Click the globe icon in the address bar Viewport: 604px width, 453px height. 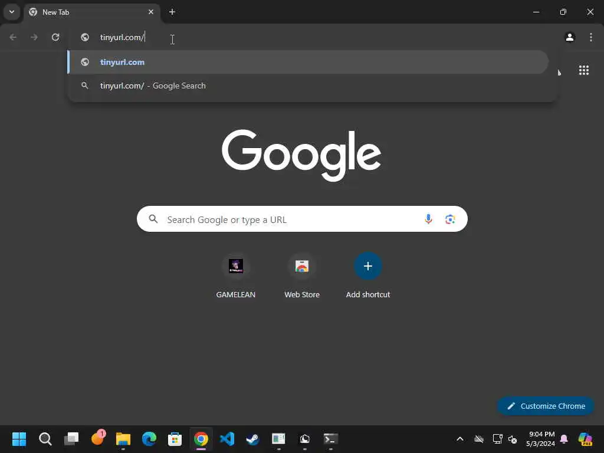pos(85,37)
